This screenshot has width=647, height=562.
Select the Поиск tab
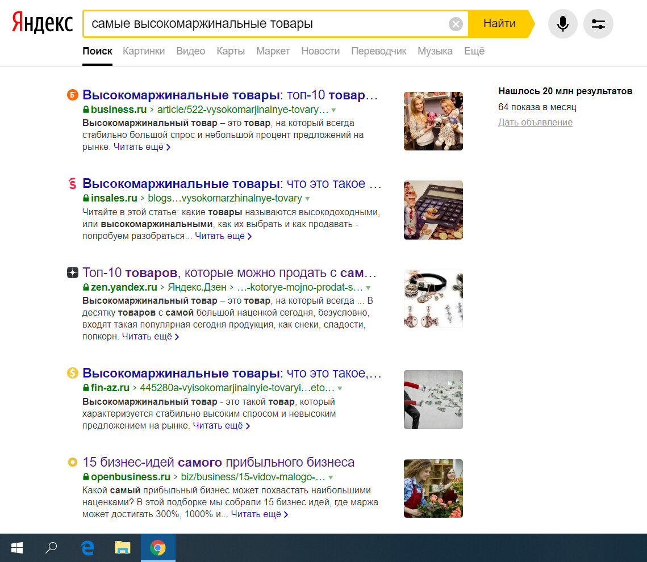pos(97,51)
